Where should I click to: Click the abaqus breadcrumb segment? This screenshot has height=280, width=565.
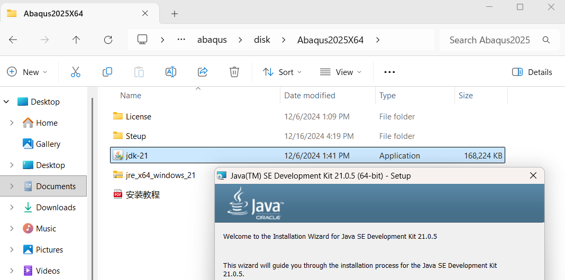[212, 40]
